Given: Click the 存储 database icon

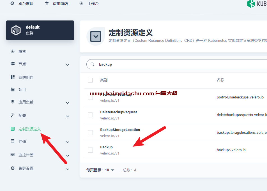Looking at the screenshot, I should pos(13,141).
